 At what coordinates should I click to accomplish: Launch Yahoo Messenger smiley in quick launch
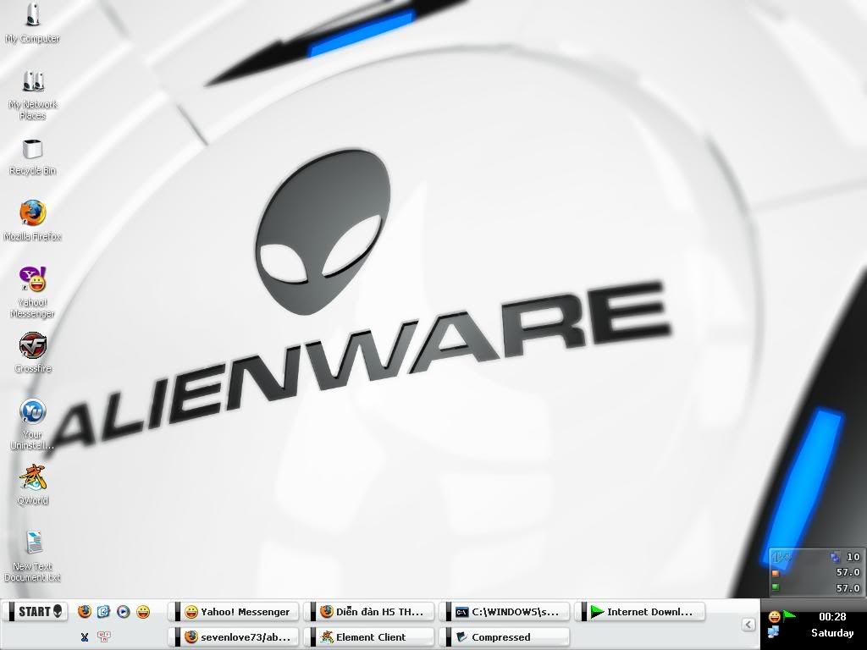click(143, 611)
